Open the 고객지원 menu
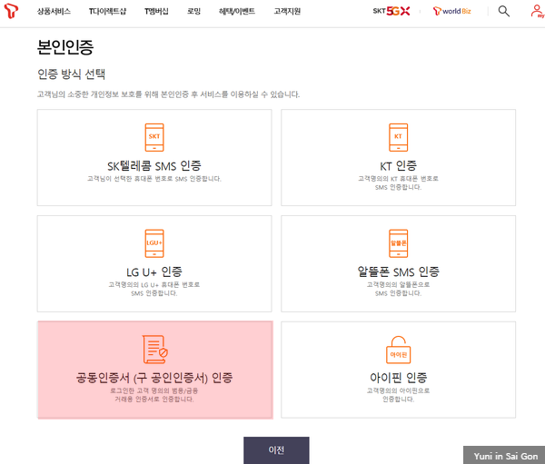The height and width of the screenshot is (464, 545). (x=287, y=11)
